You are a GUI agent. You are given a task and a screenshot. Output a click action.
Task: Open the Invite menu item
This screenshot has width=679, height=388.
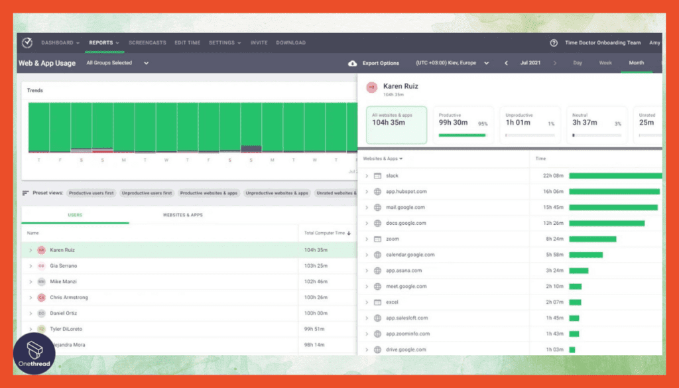click(x=259, y=43)
